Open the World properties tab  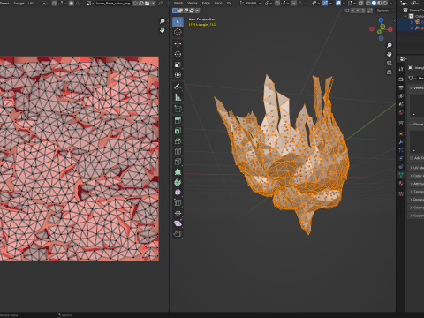(x=401, y=112)
